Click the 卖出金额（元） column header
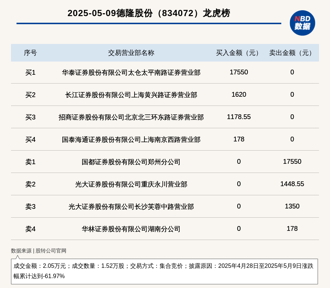Screen dimensions: 330x288 [292, 53]
